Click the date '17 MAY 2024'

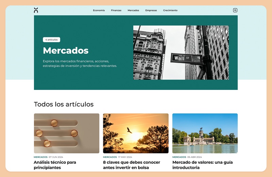pyautogui.click(x=125, y=157)
